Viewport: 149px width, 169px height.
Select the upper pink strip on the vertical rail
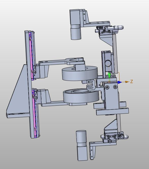click(31, 56)
